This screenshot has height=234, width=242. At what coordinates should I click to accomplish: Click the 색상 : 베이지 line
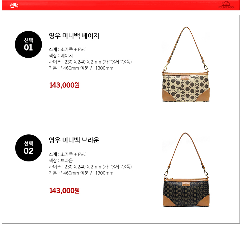61,55
